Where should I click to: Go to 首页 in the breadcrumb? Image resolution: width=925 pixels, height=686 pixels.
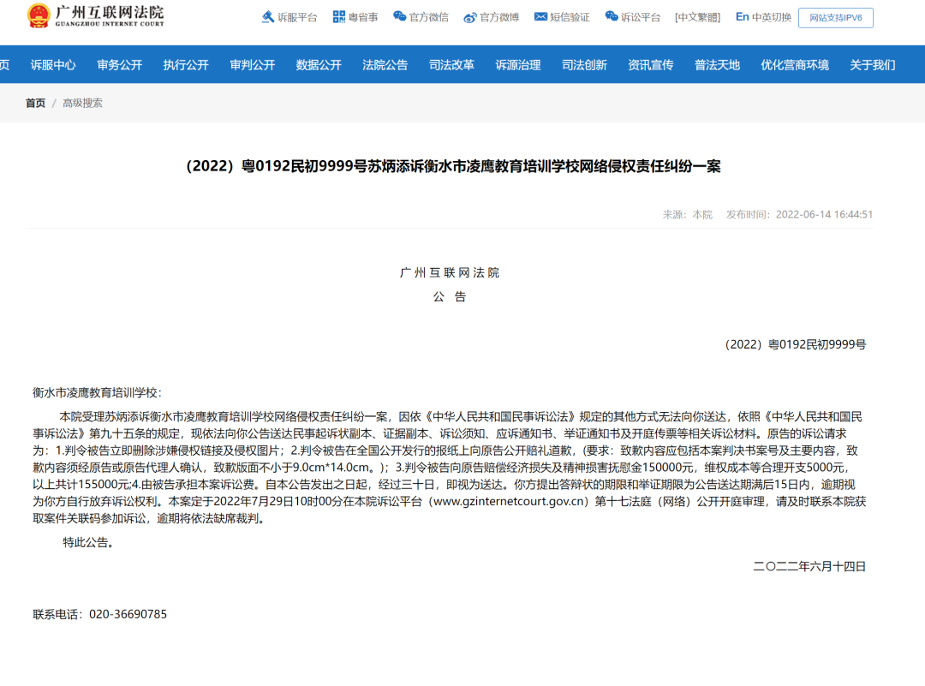(35, 104)
